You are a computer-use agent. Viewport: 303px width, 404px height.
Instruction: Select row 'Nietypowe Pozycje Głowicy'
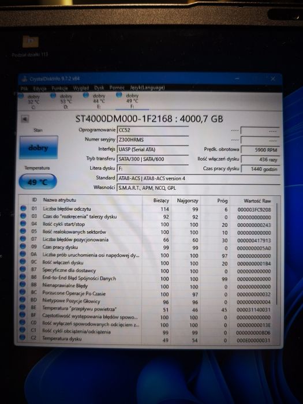147,301
